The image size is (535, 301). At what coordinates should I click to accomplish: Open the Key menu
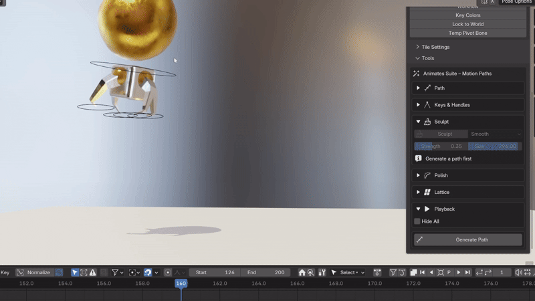[x=5, y=272]
